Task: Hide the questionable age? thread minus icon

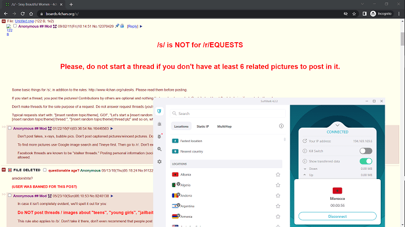Action: pos(3,170)
